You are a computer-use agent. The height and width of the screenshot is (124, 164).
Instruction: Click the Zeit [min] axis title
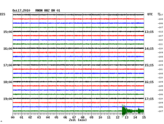(78, 120)
